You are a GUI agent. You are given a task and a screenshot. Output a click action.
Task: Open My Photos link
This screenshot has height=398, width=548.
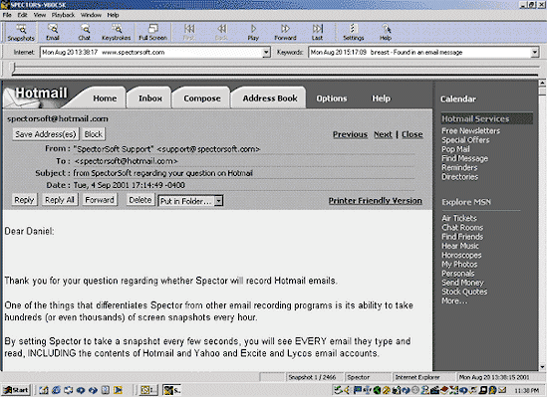point(459,265)
